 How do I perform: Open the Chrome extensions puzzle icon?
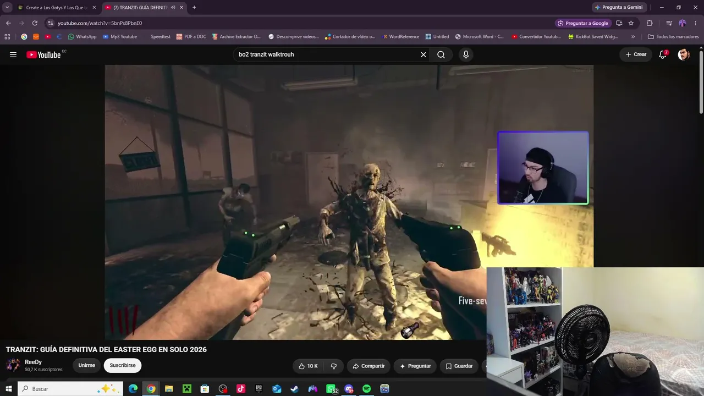click(650, 23)
